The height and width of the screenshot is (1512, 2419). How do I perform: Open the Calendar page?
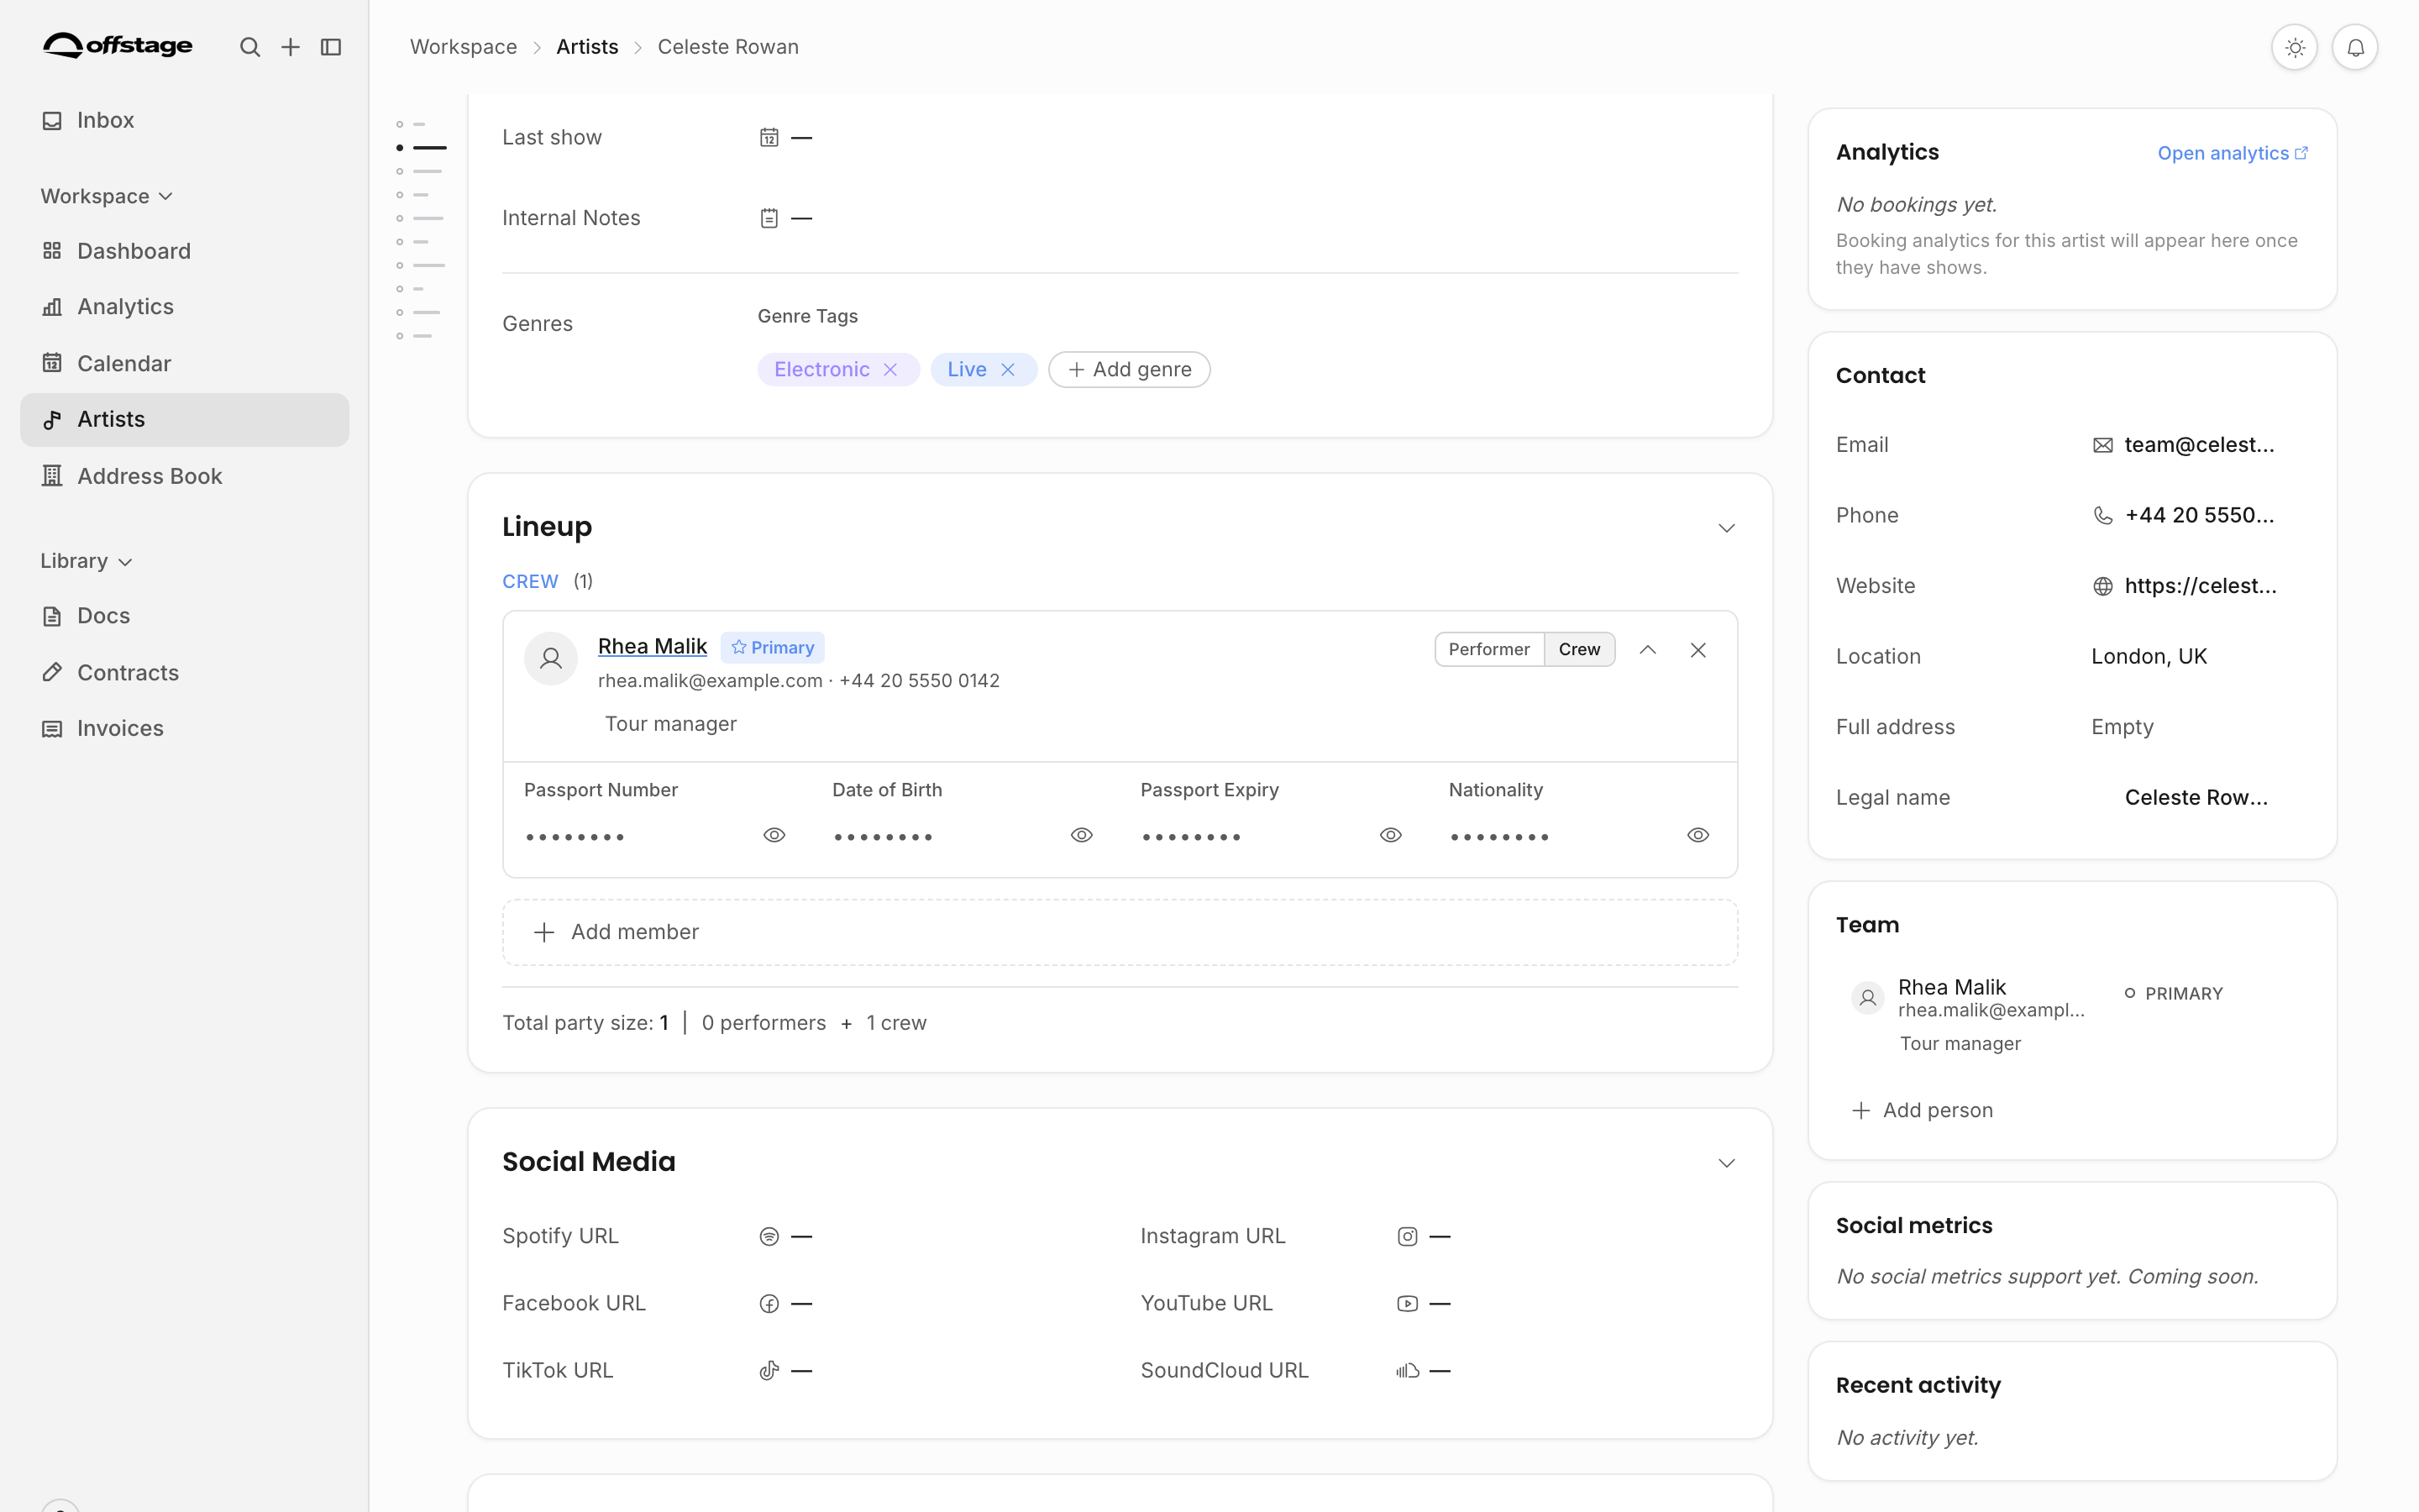185,363
